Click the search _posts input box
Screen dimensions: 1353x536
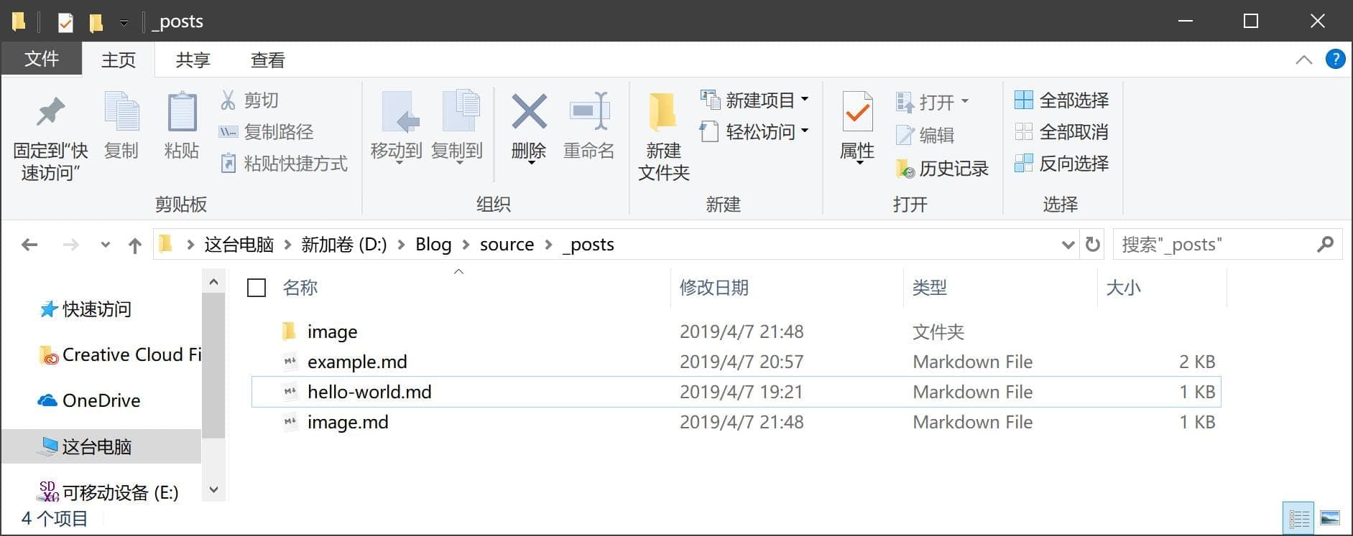pos(1214,245)
